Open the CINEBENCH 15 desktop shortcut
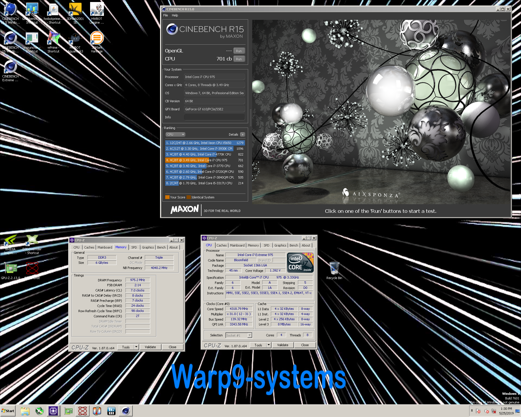 click(11, 42)
